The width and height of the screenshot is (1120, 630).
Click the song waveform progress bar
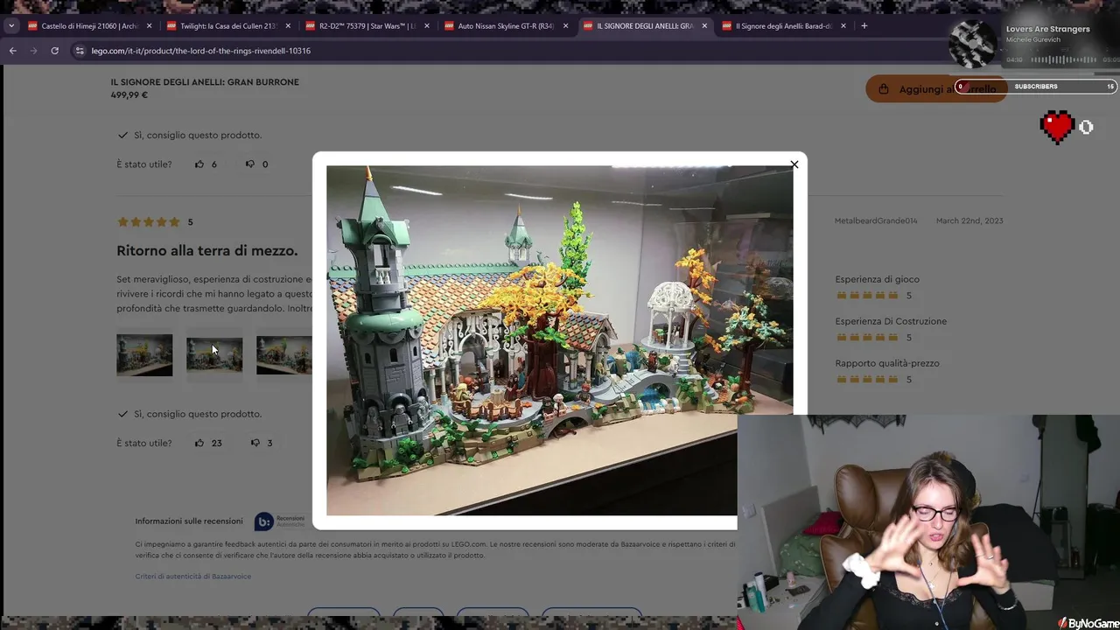[x=1062, y=59]
